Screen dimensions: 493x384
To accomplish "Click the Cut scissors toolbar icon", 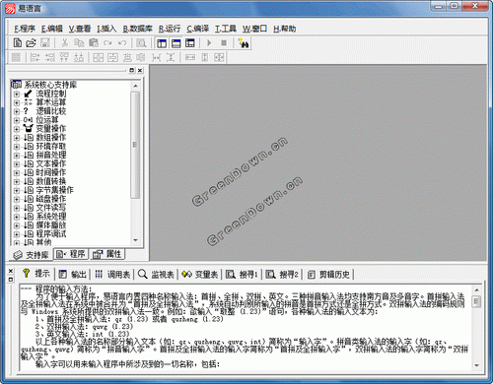I will pyautogui.click(x=65, y=43).
